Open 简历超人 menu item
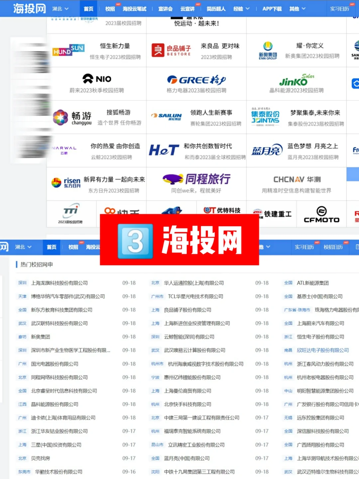The image size is (359, 479). click(216, 9)
